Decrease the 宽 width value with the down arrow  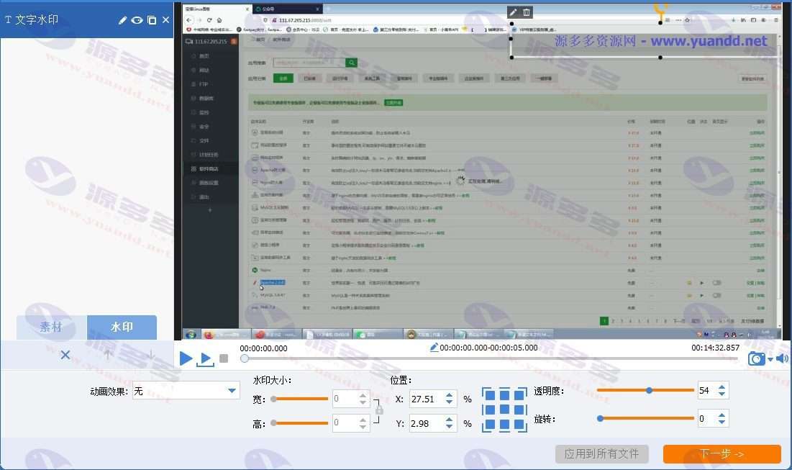tap(363, 403)
